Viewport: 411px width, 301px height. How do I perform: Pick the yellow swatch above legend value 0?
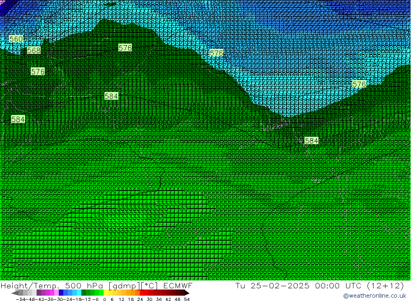[106, 293]
